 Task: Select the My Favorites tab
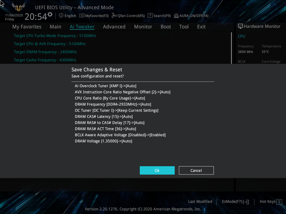pos(27,27)
